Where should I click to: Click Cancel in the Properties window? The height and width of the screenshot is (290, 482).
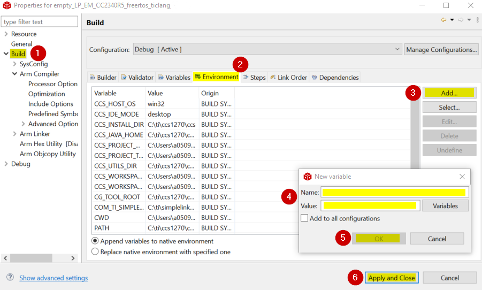coord(450,278)
